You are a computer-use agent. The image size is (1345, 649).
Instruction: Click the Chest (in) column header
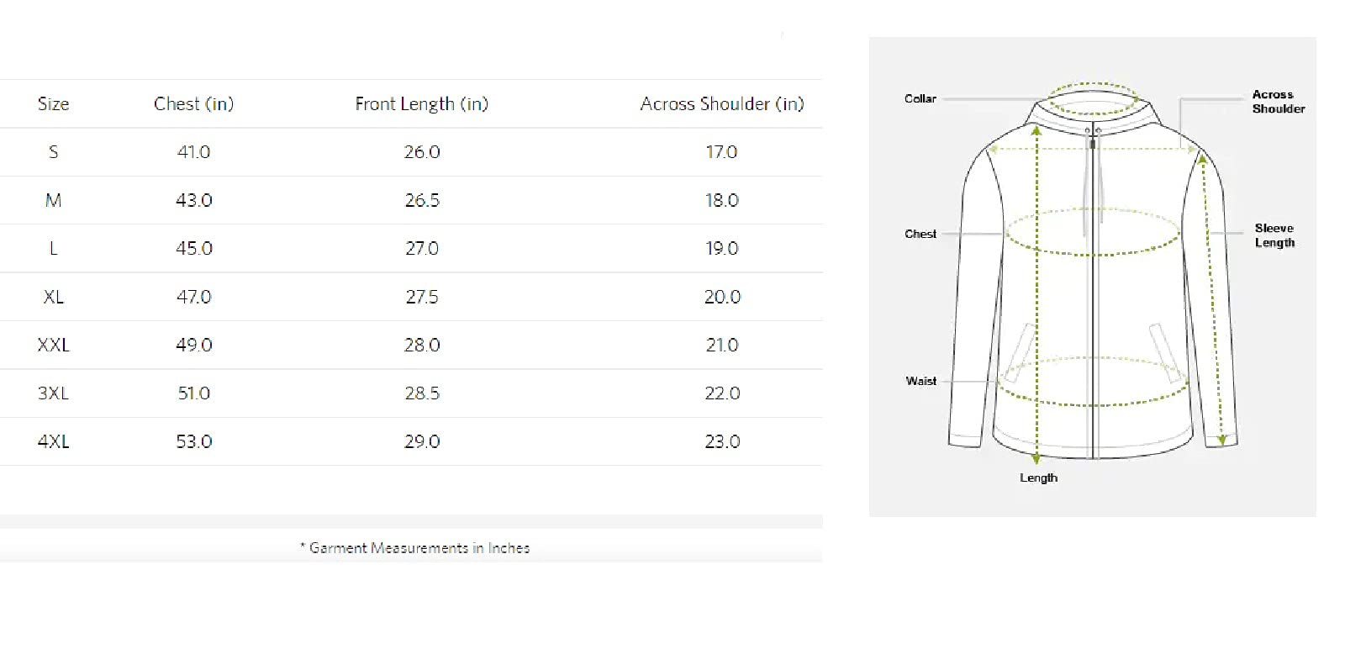[x=193, y=103]
